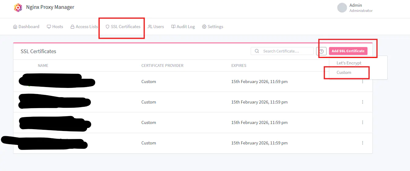Image resolution: width=410 pixels, height=171 pixels.
Task: Open three-dot menu for third certificate
Action: tap(363, 122)
